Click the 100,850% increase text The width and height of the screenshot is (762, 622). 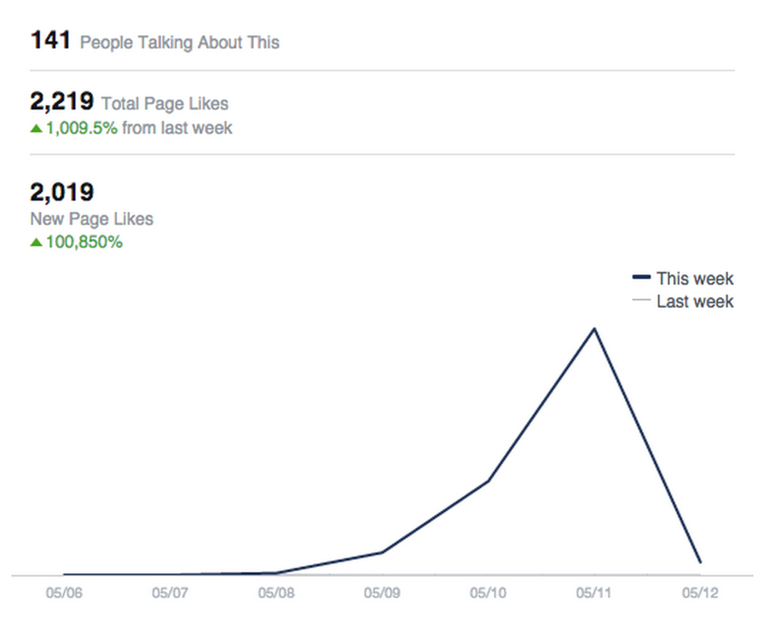point(84,243)
